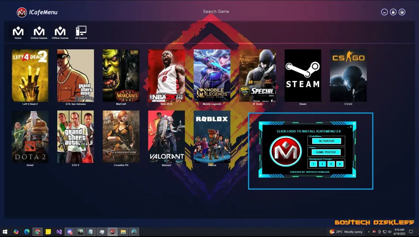Open the Online Games category

(x=39, y=33)
